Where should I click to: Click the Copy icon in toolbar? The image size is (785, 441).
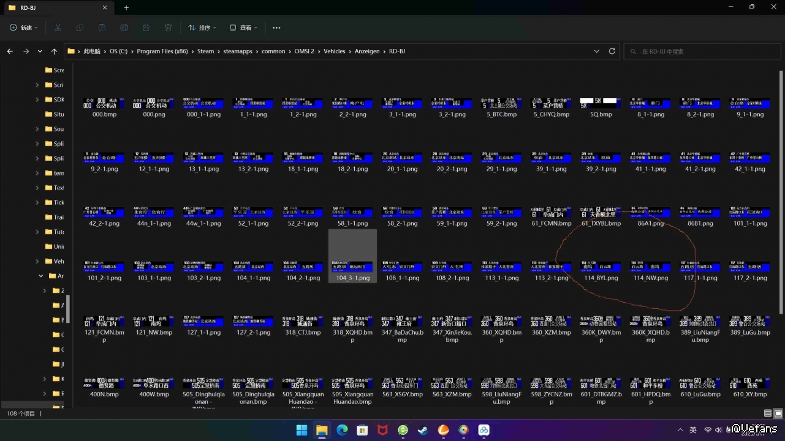tap(80, 28)
